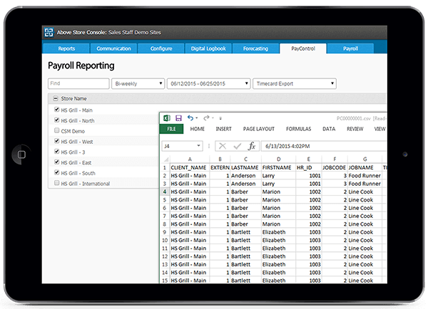Open the Timecard Export dropdown
Viewport: 428px width, 309px height.
pos(295,83)
